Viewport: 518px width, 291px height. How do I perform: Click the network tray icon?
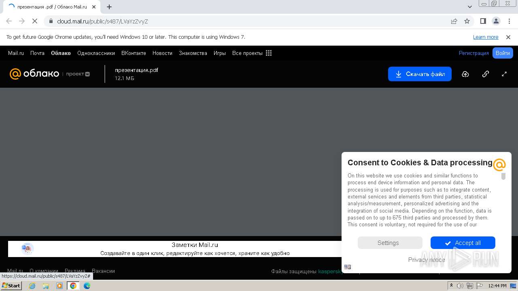[469, 286]
